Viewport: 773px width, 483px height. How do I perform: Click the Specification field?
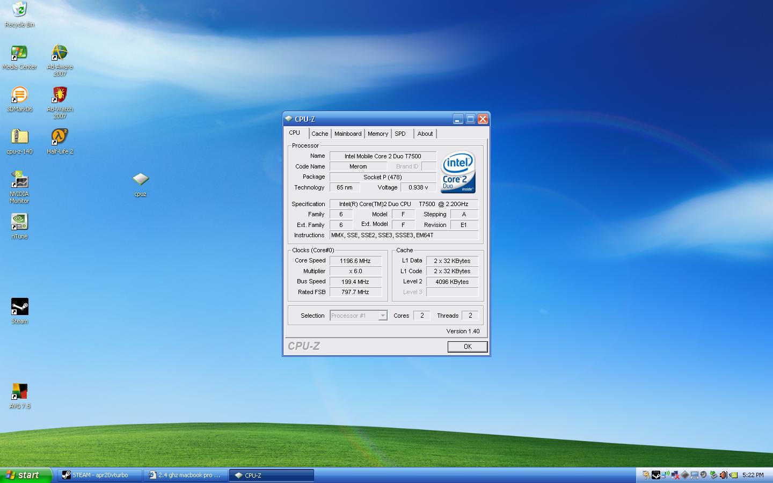point(404,204)
